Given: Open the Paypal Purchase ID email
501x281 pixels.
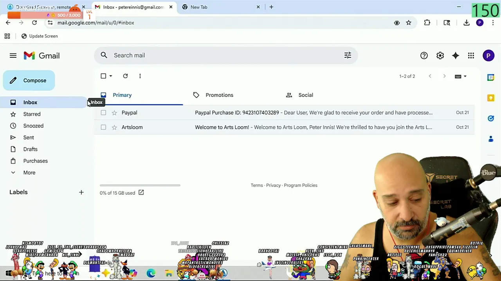Looking at the screenshot, I should click(284, 112).
